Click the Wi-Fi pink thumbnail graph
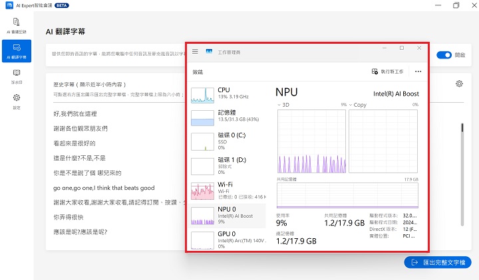The image size is (479, 280). 202,191
